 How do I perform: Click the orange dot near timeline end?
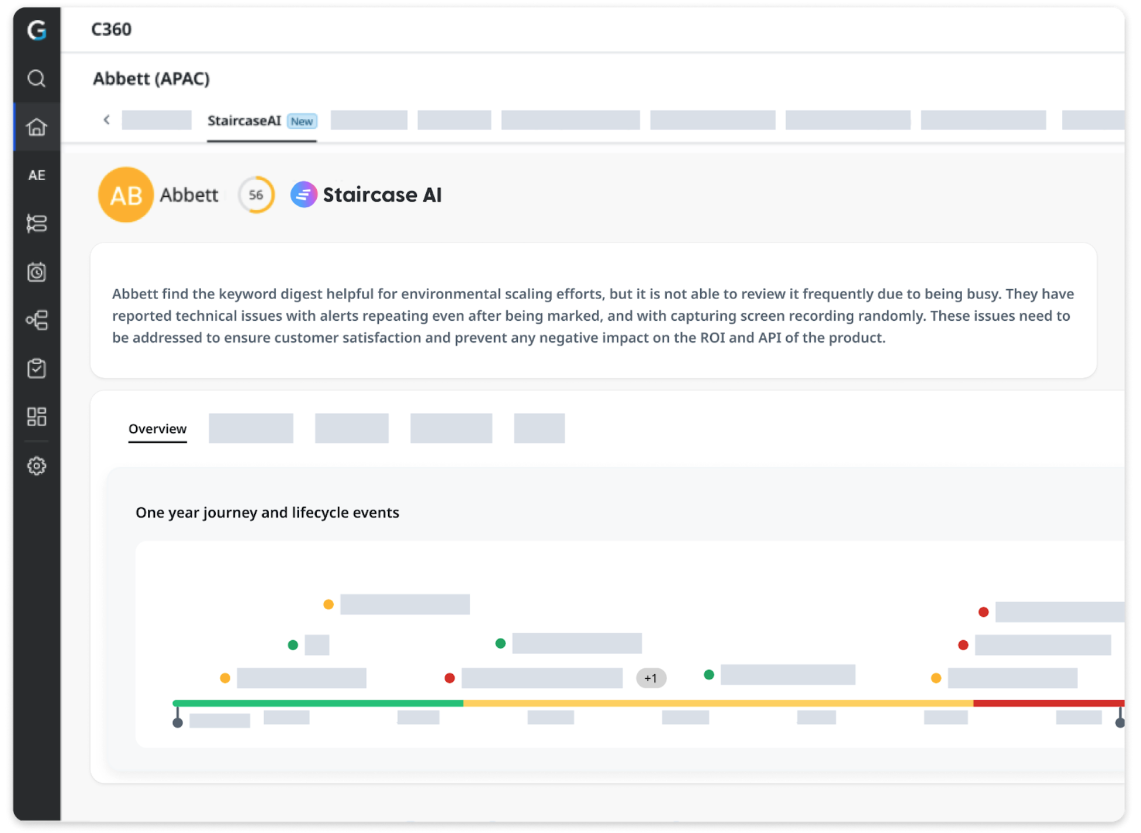coord(936,678)
